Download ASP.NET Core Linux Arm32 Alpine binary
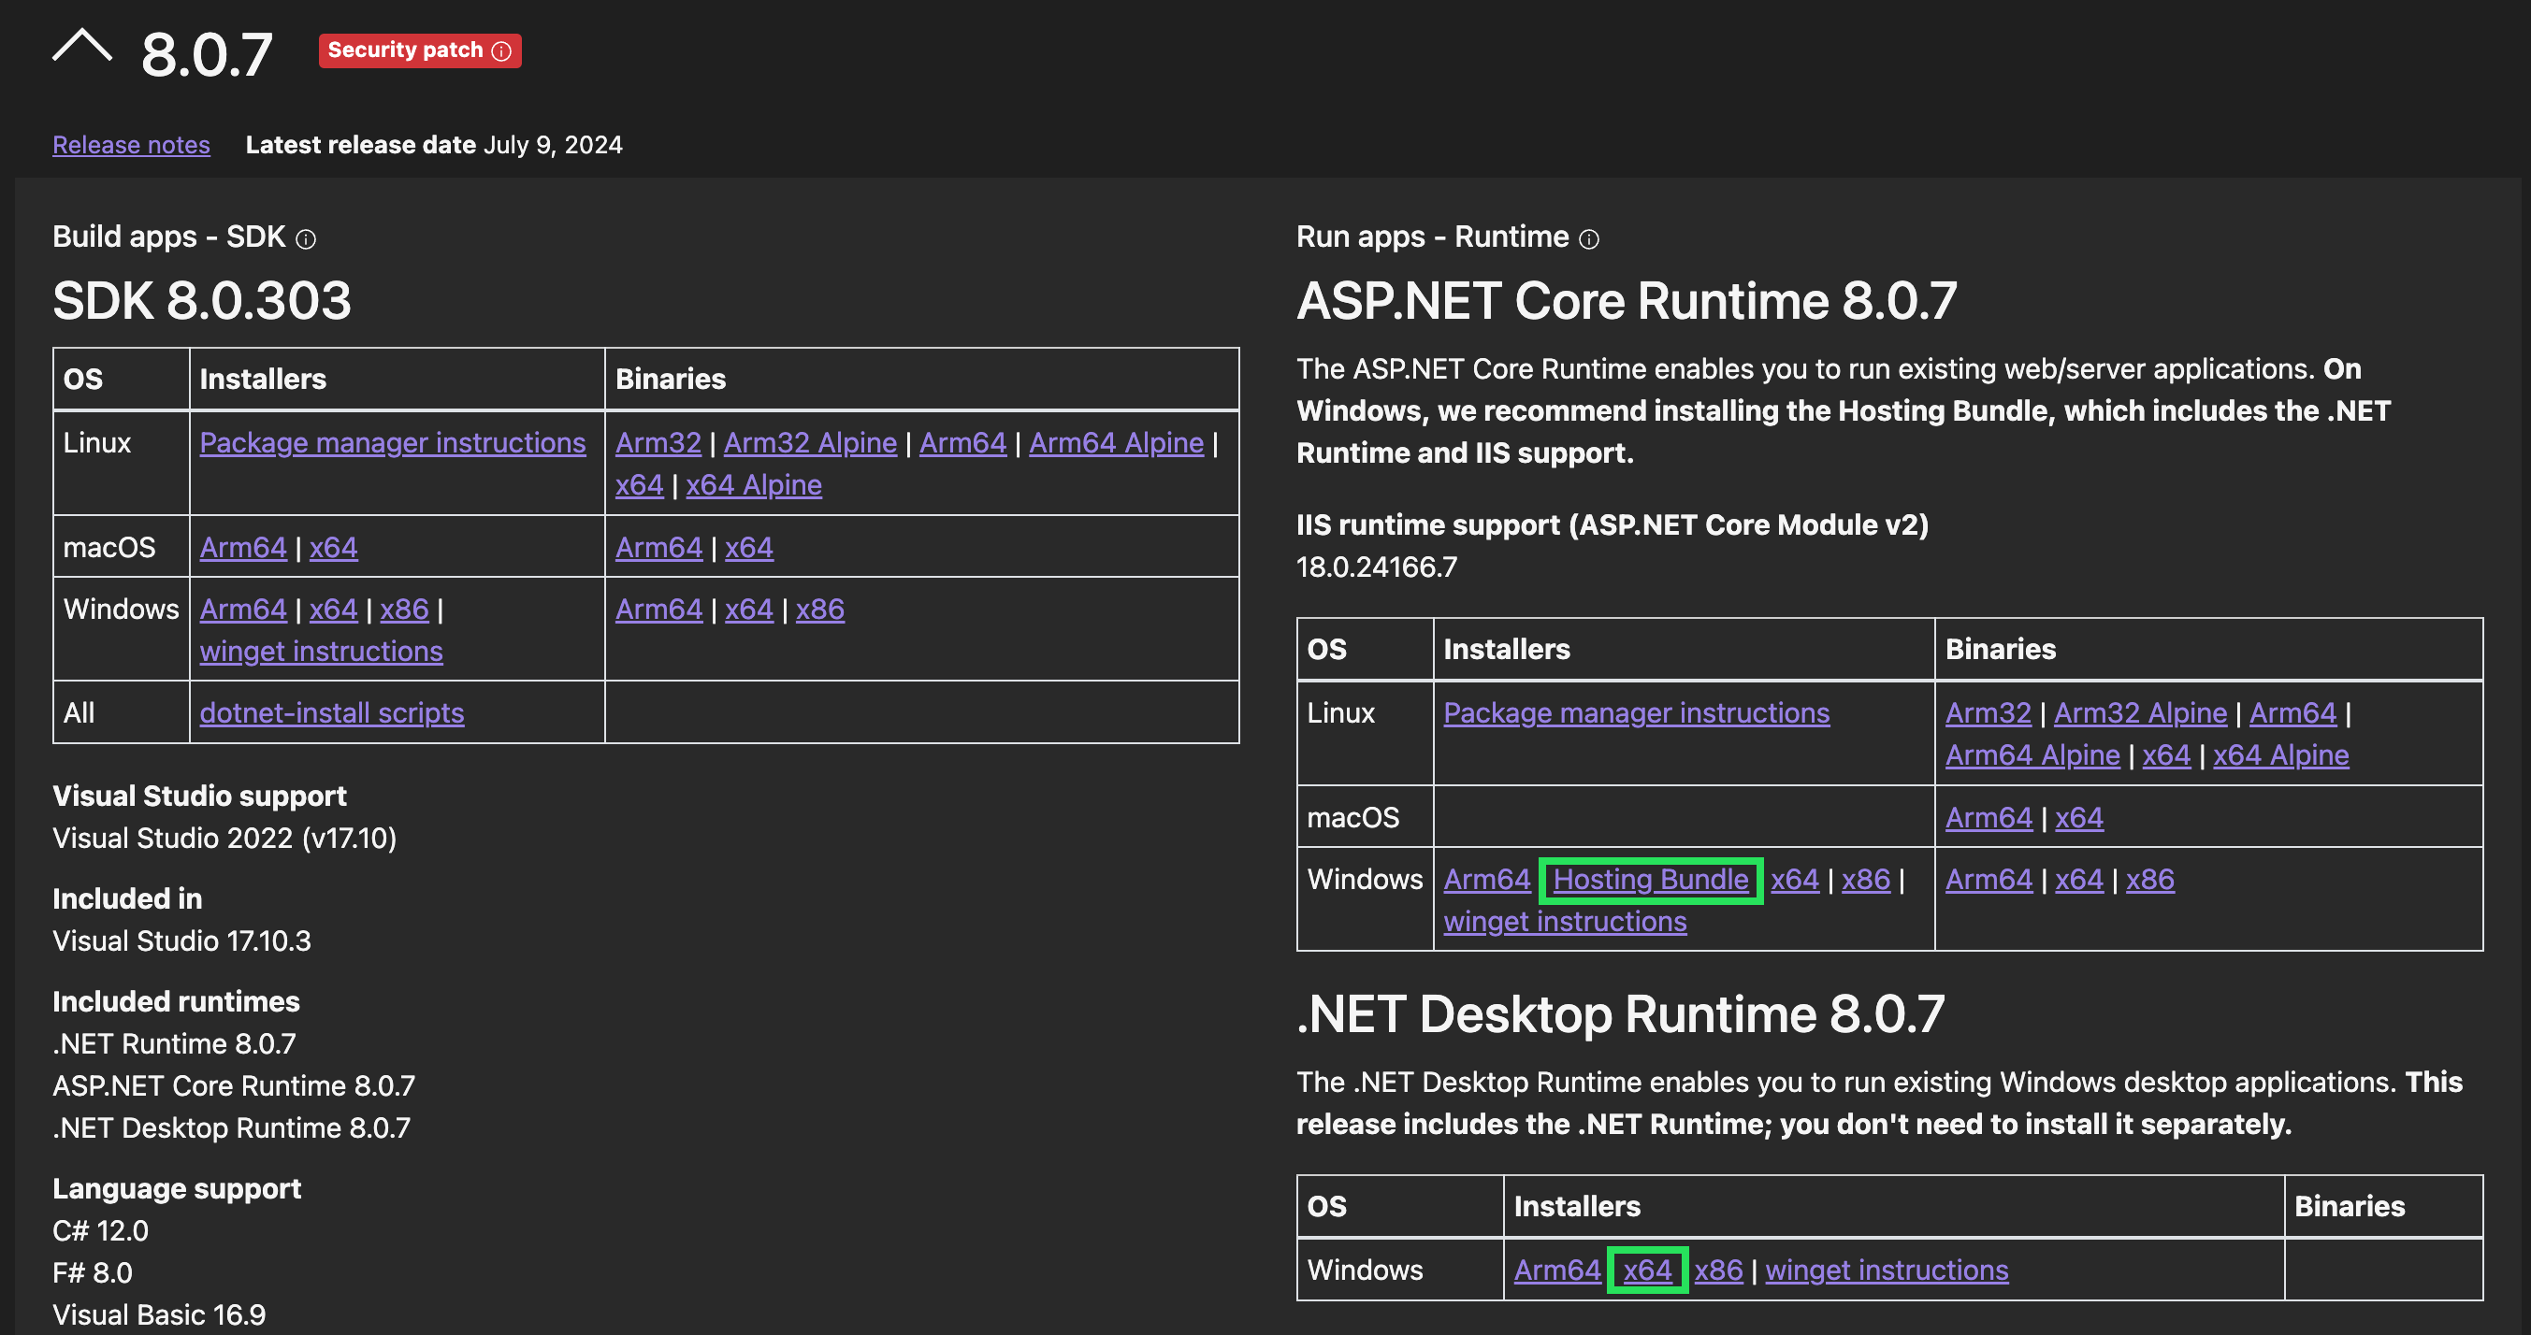 [x=2141, y=713]
